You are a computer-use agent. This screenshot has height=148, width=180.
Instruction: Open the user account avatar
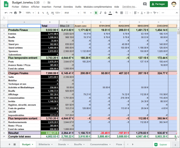coord(174,4)
